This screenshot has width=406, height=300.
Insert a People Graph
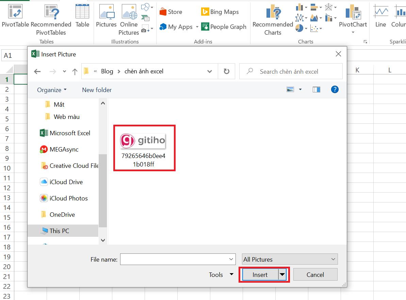pyautogui.click(x=223, y=27)
